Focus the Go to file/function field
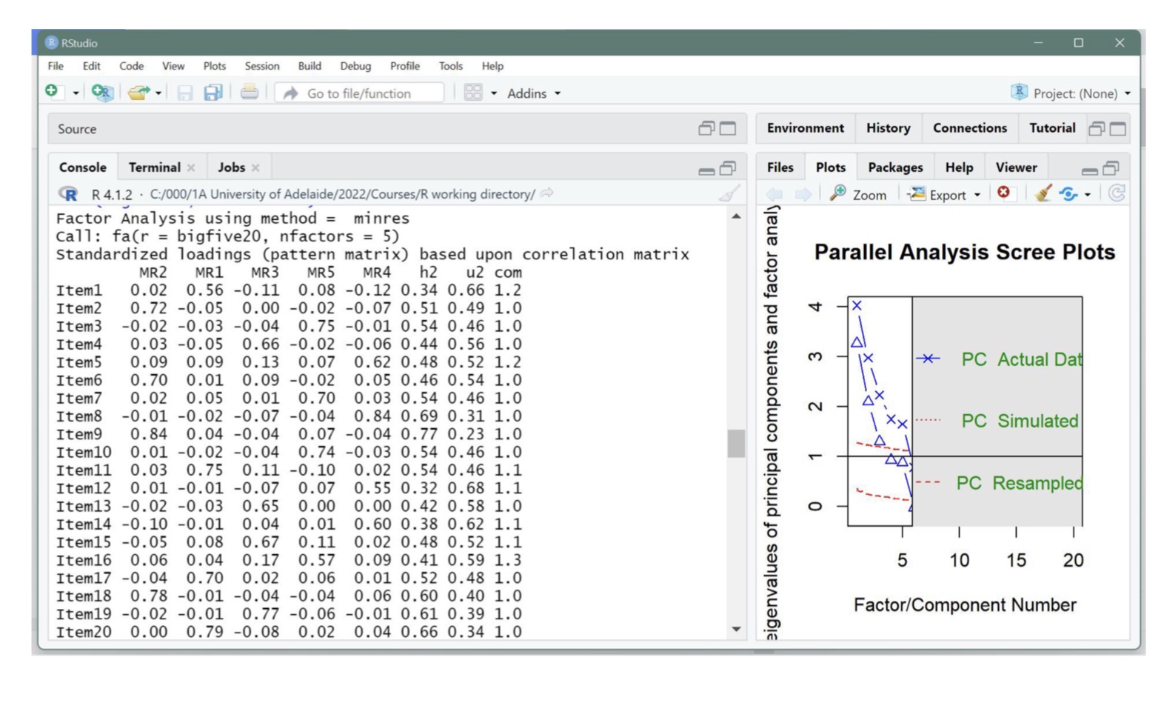1161x703 pixels. [x=359, y=93]
